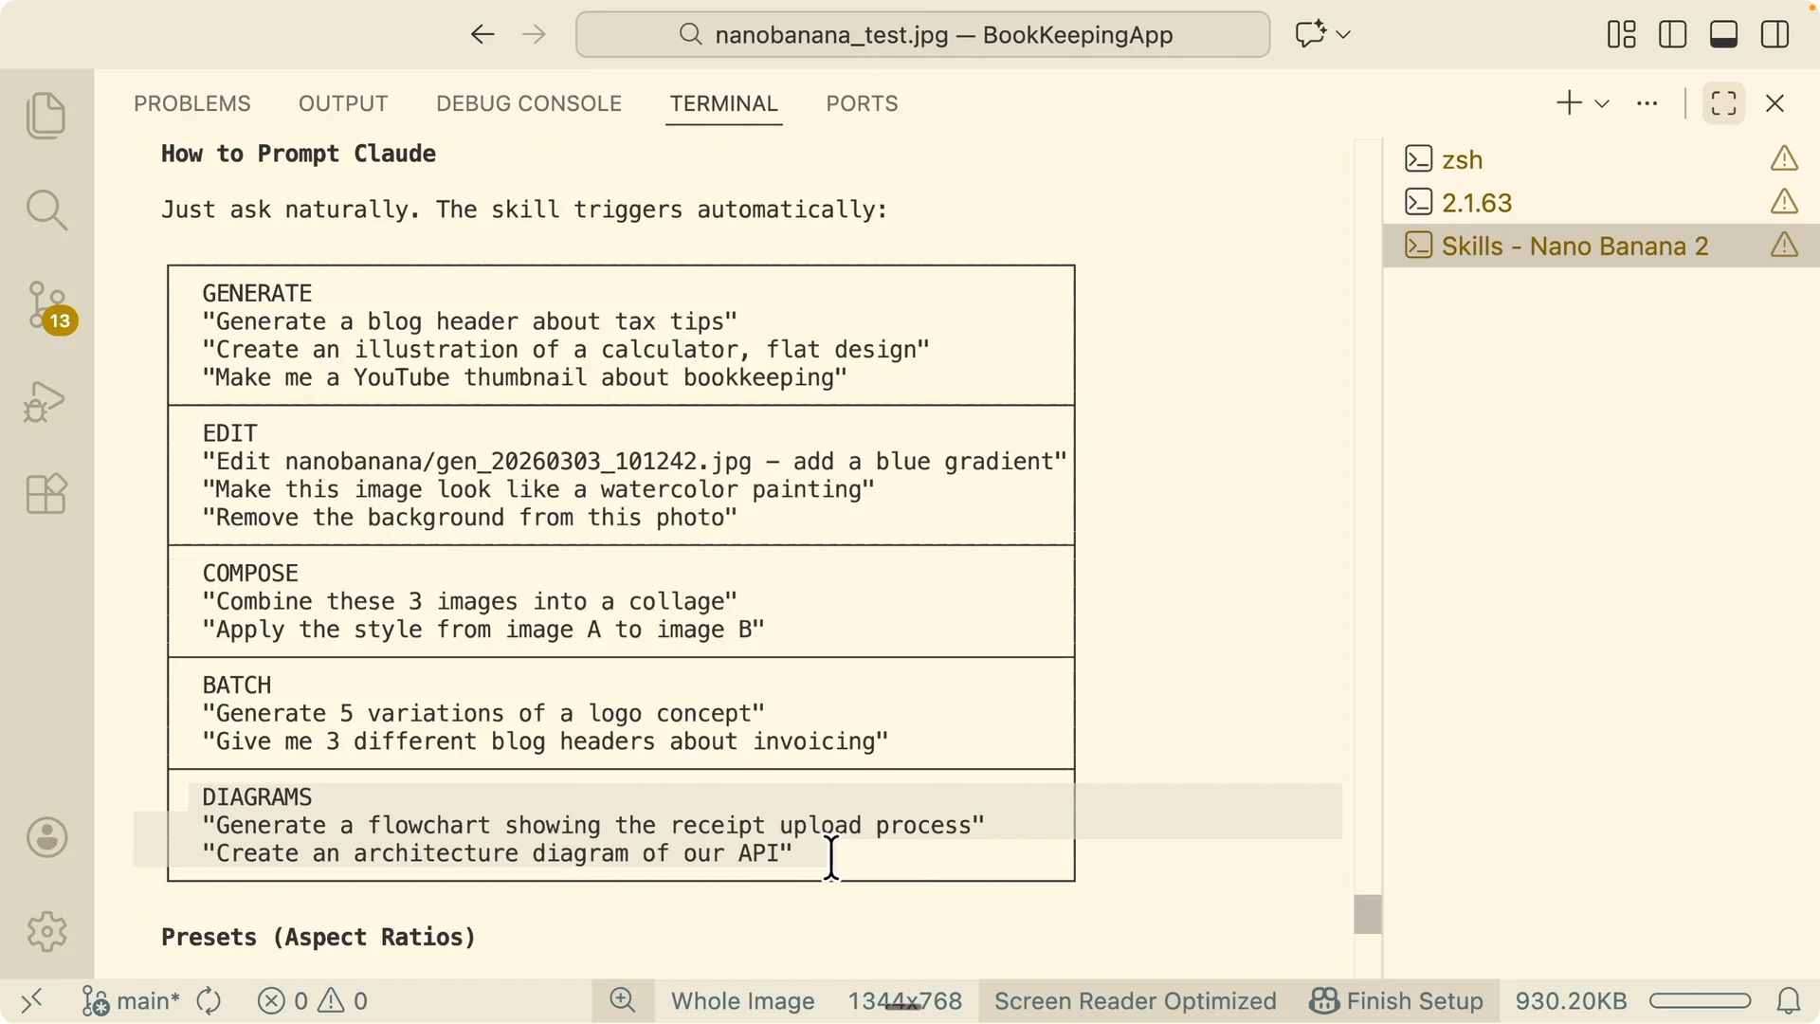The image size is (1820, 1024).
Task: Switch to the OUTPUT tab
Action: tap(343, 103)
